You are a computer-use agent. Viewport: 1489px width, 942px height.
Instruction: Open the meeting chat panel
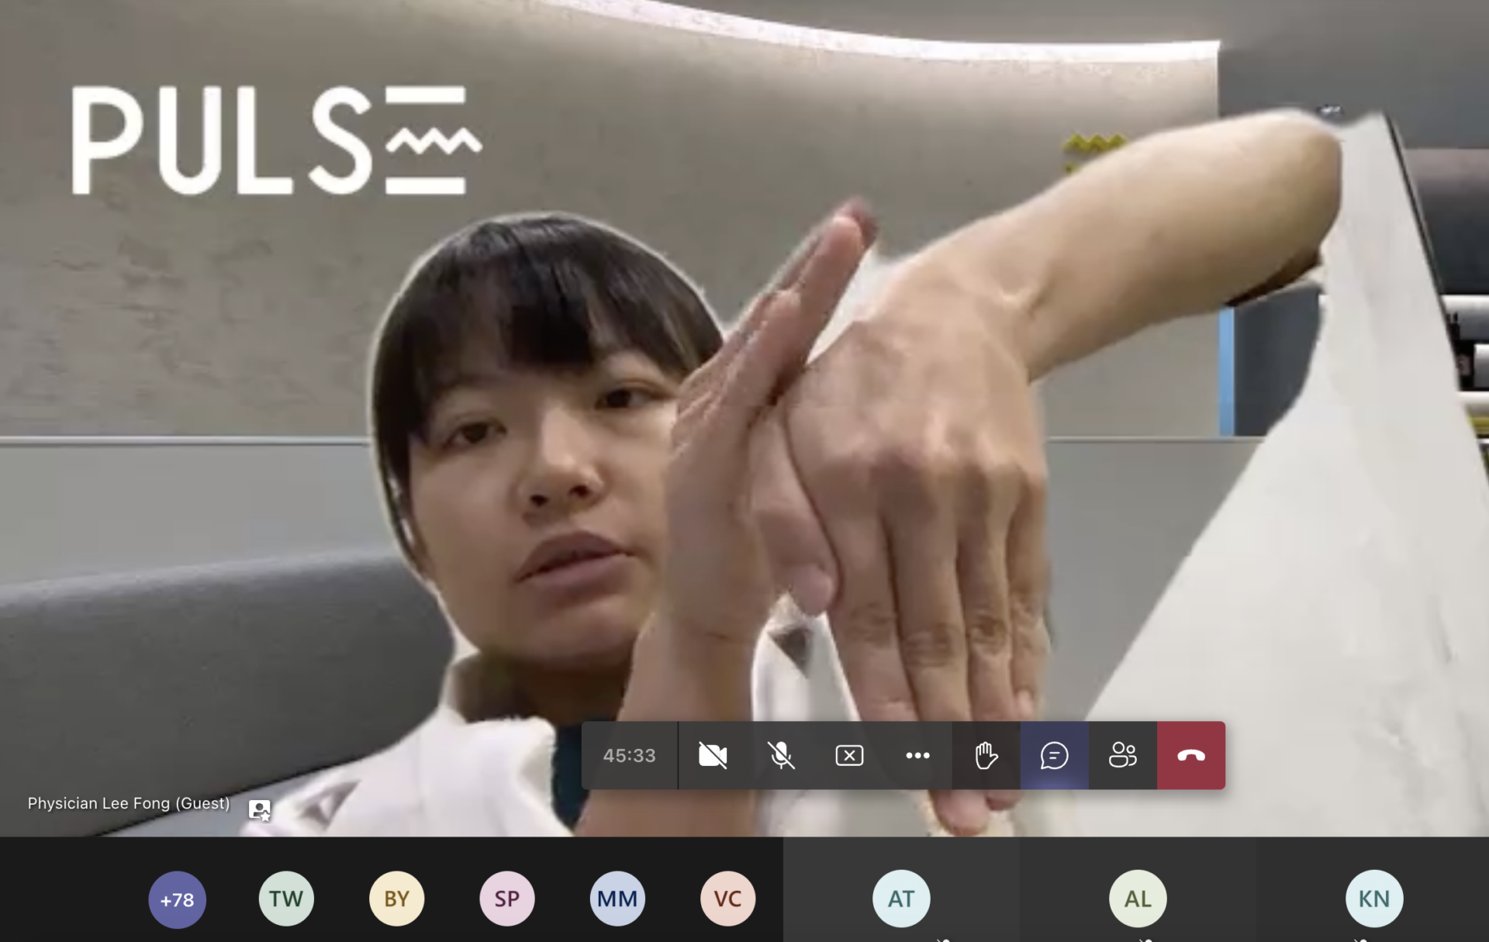pos(1054,755)
